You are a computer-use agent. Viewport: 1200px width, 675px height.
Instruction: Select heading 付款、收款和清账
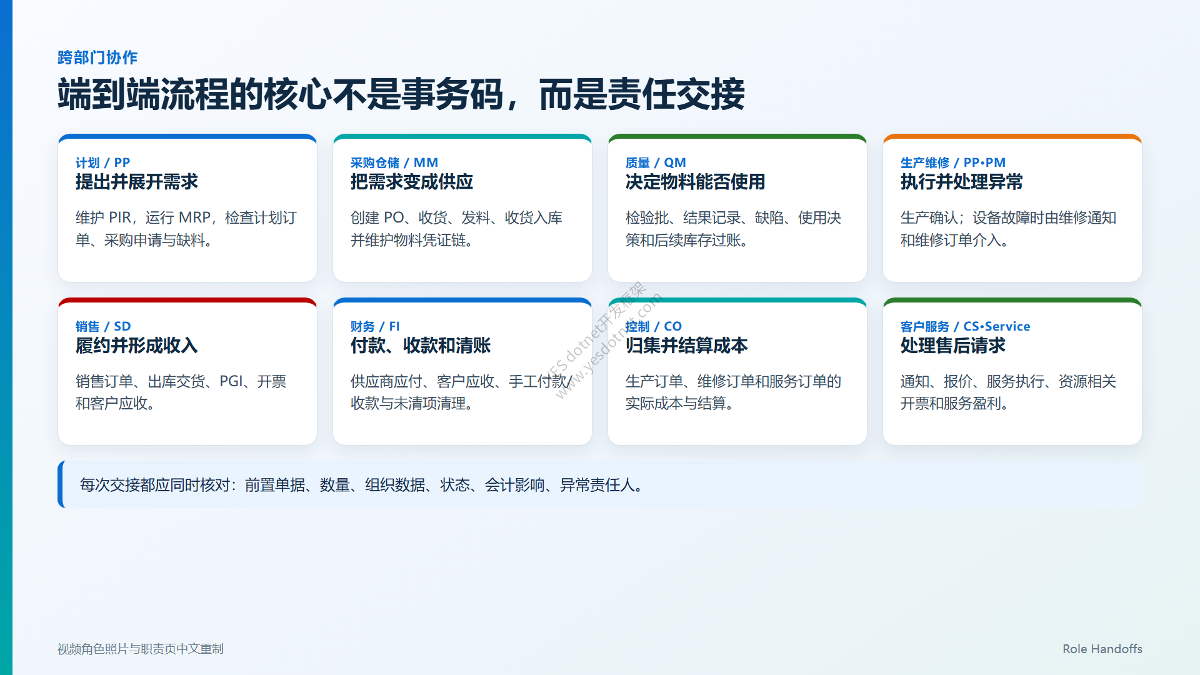(420, 346)
